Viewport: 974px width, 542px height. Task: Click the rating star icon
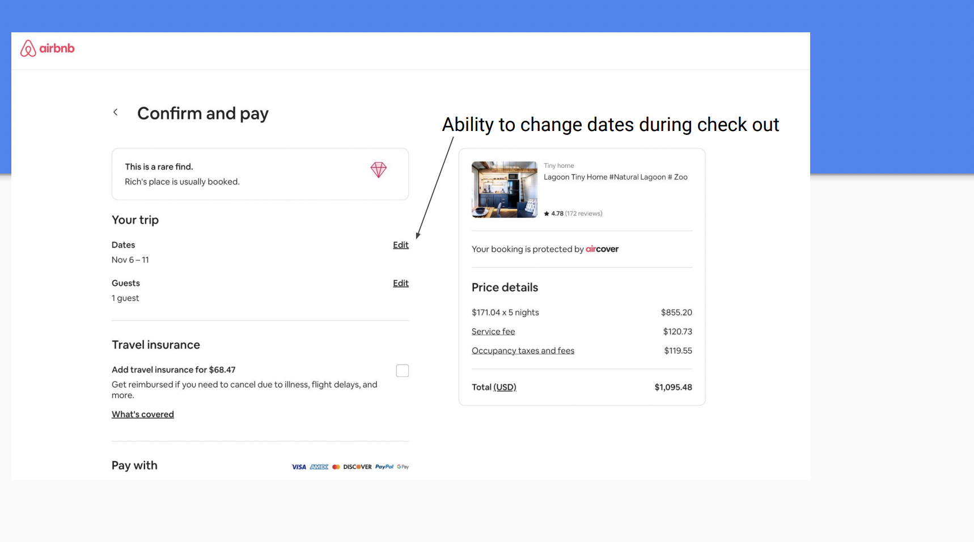[x=547, y=214]
